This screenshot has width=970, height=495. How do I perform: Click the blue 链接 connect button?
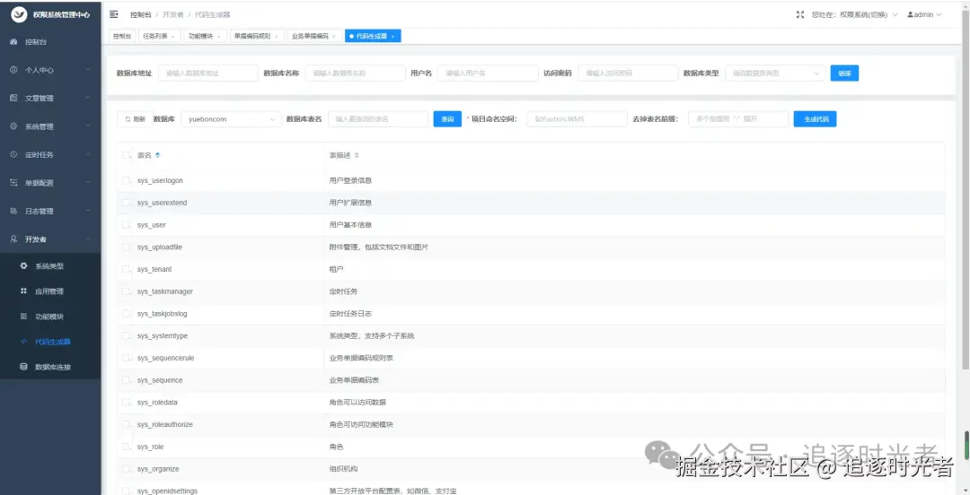coord(844,73)
